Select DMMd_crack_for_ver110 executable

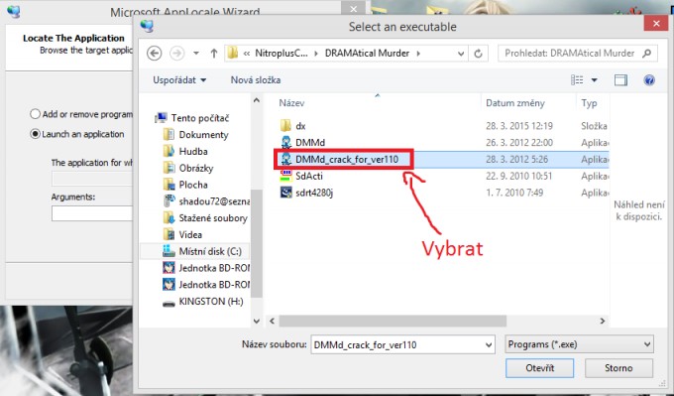(x=347, y=159)
